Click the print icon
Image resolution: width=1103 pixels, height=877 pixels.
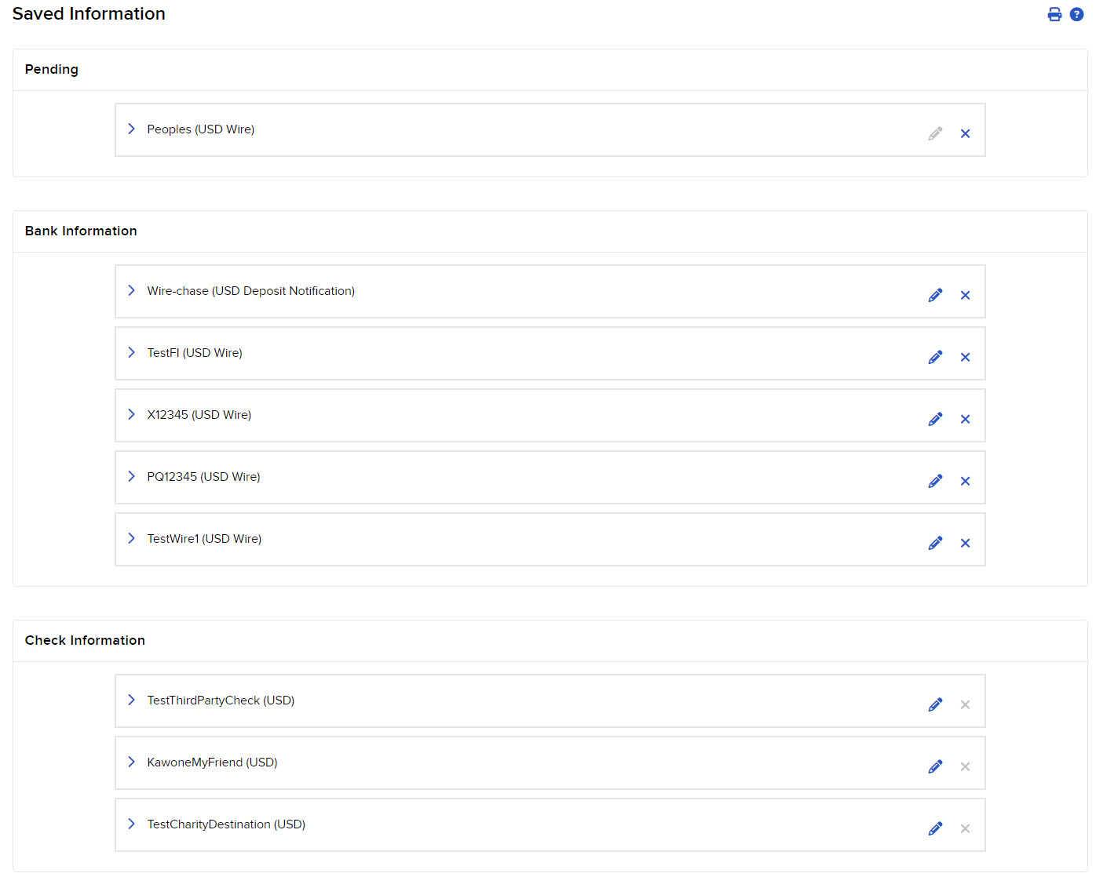click(x=1054, y=14)
